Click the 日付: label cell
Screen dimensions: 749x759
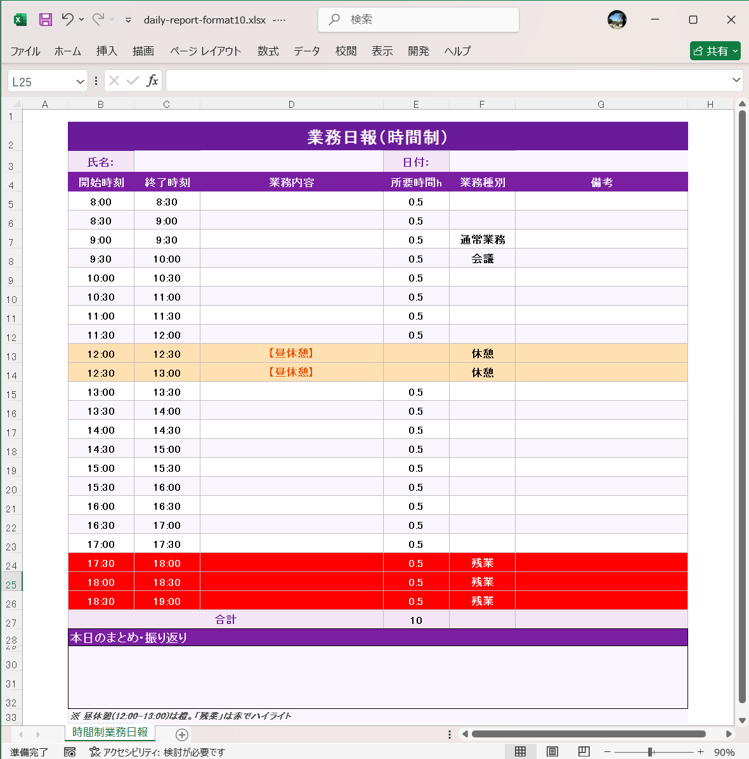416,162
